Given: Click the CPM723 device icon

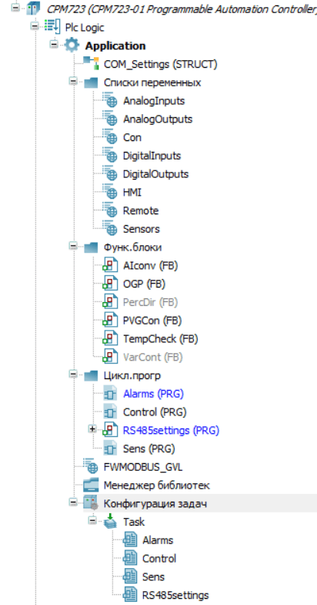Looking at the screenshot, I should click(x=33, y=9).
